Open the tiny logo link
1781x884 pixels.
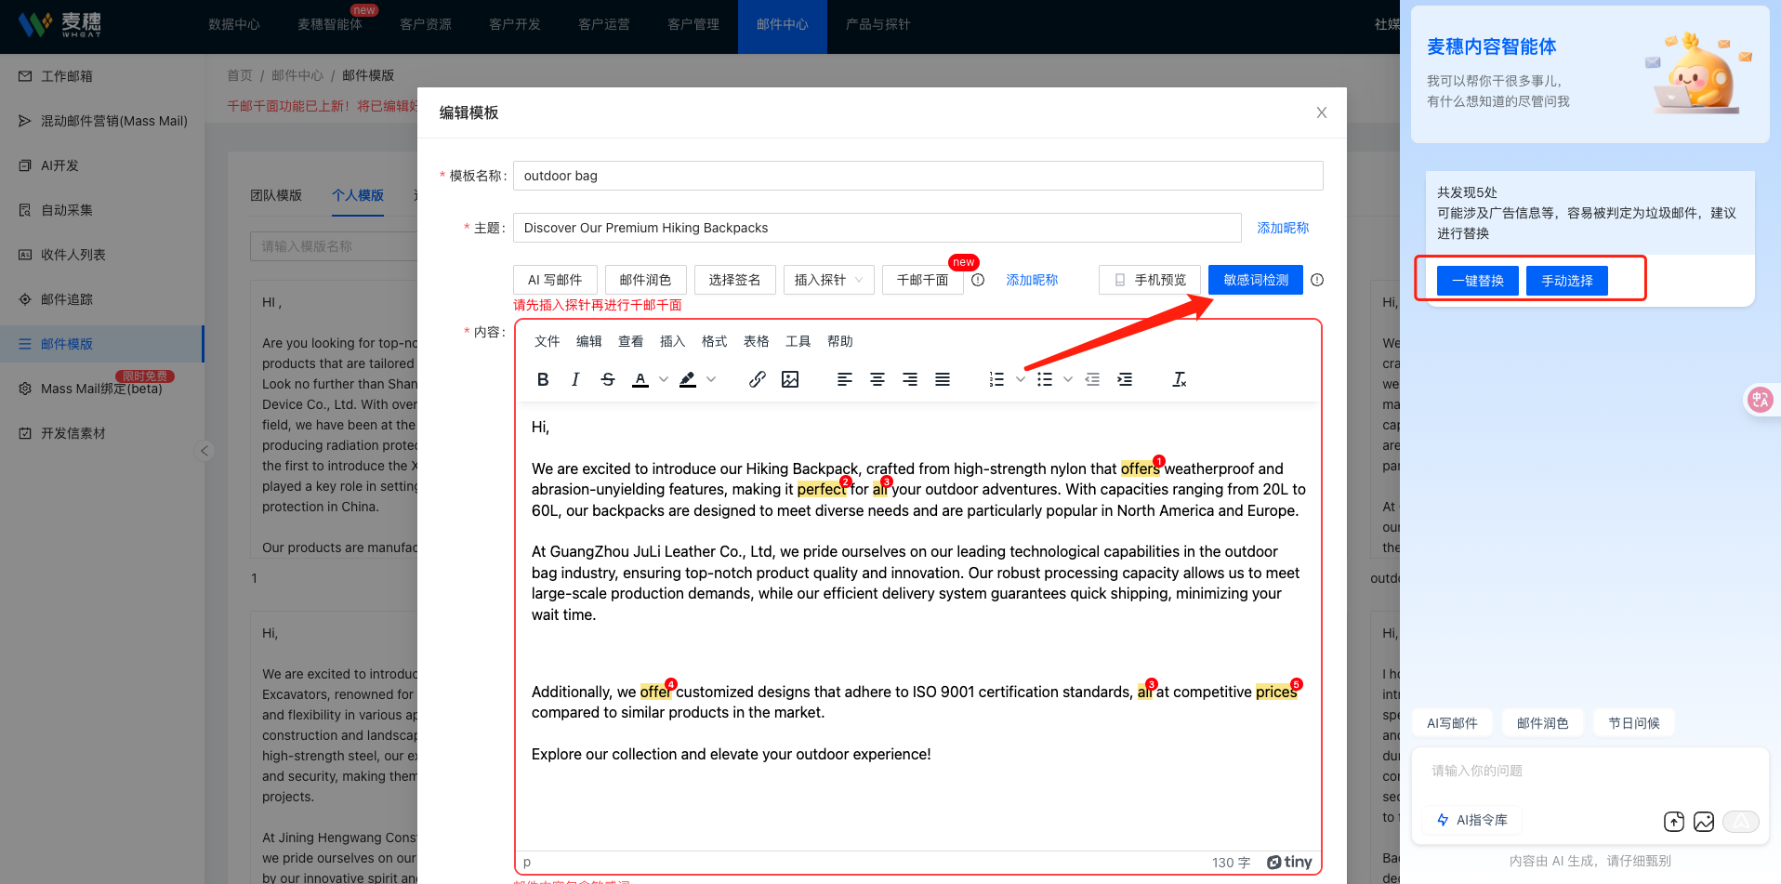[x=1290, y=863]
